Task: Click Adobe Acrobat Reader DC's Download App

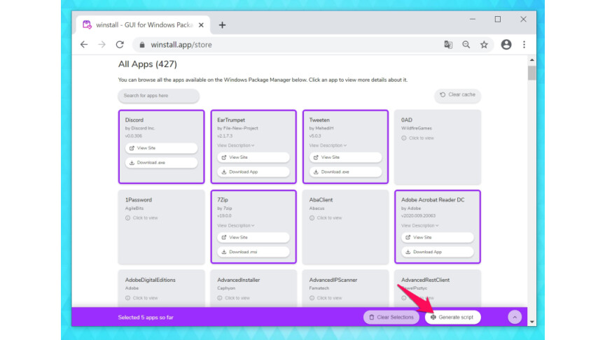Action: (438, 252)
